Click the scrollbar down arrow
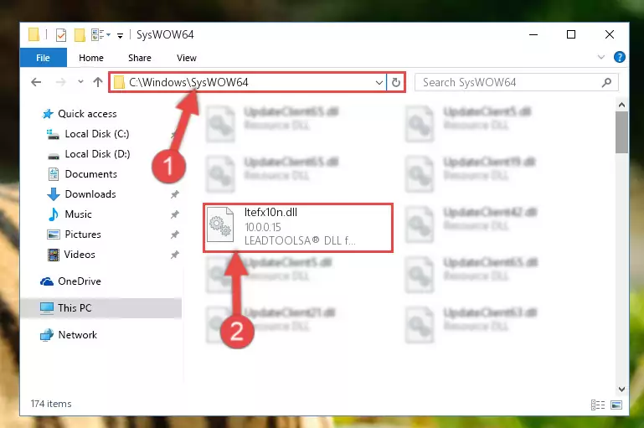Image resolution: width=644 pixels, height=428 pixels. [x=621, y=389]
